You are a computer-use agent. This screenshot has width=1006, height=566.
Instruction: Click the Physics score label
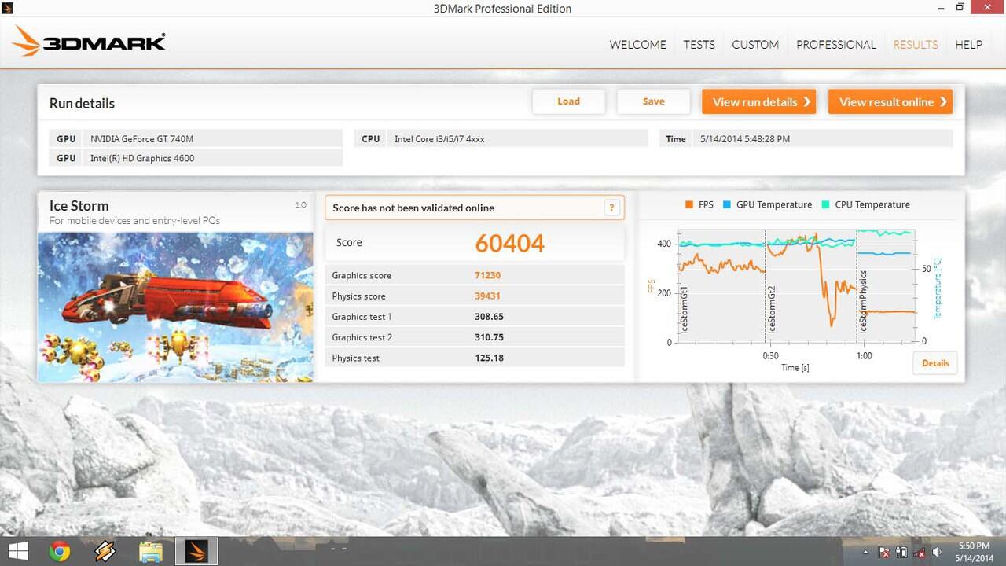[358, 296]
